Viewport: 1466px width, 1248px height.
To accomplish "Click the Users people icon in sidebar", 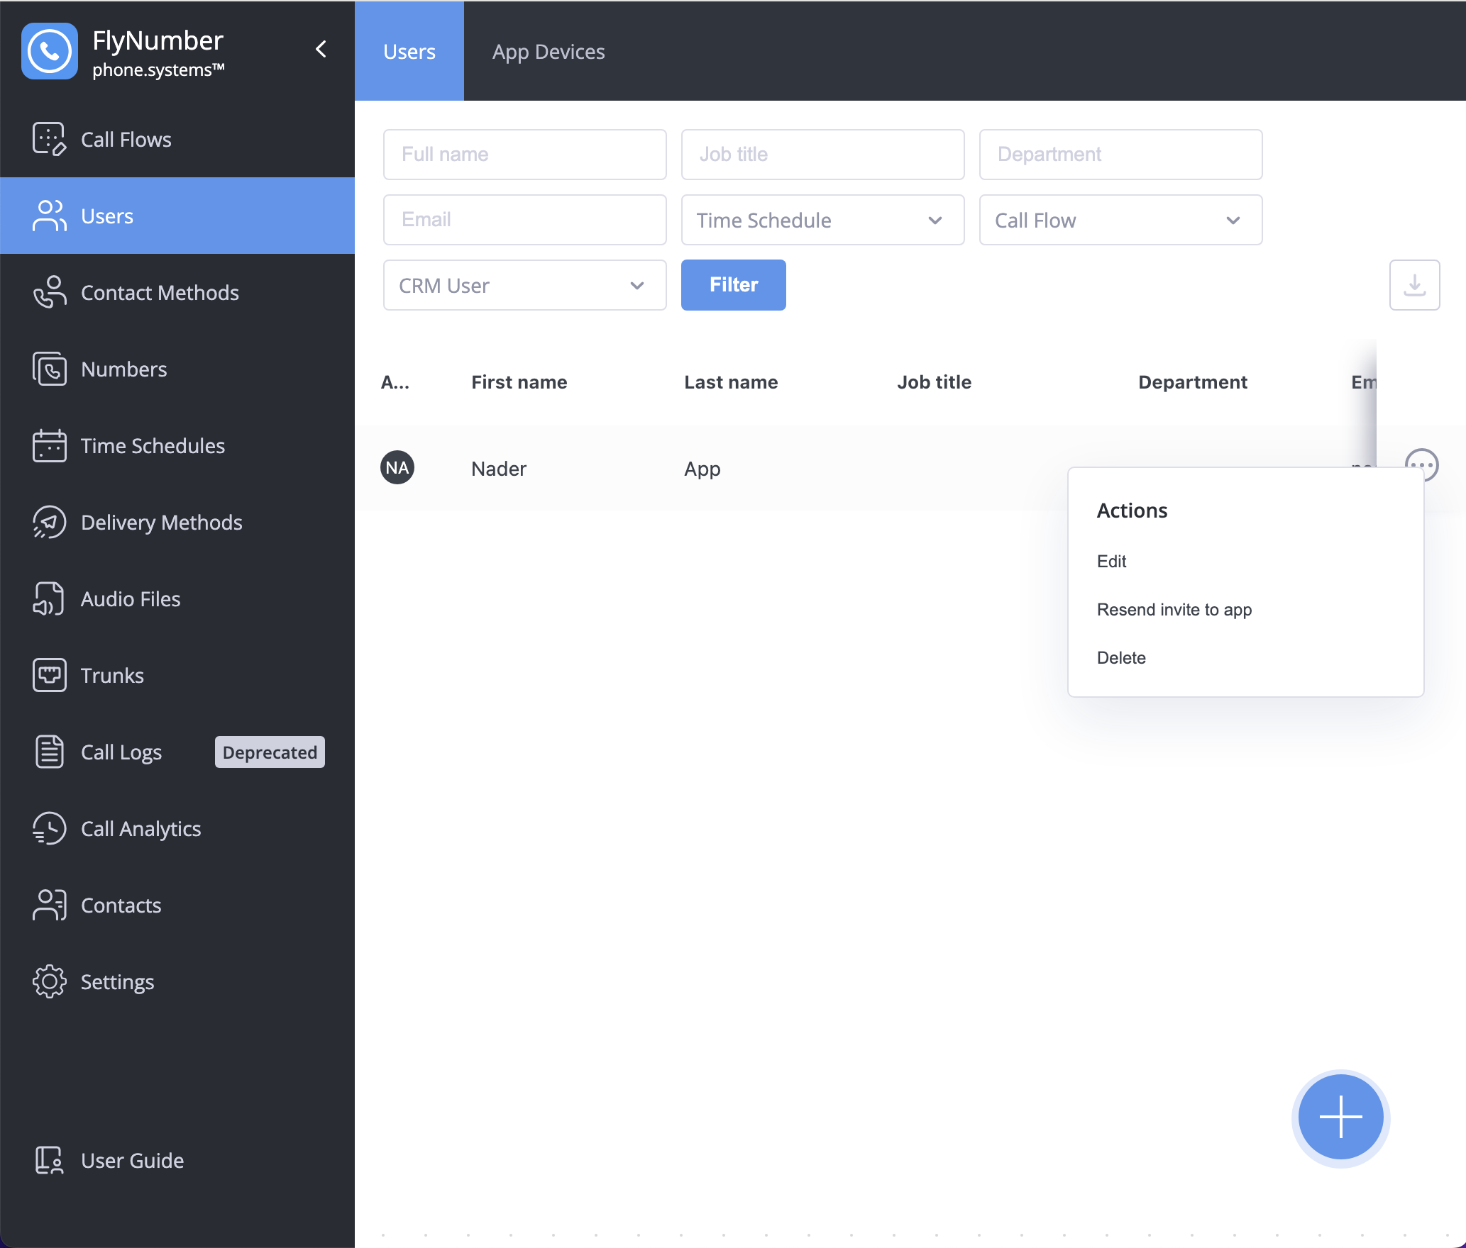I will tap(49, 216).
